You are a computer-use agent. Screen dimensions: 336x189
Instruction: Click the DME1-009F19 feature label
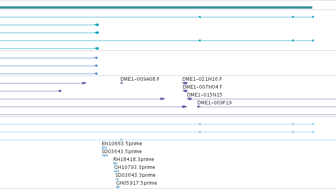(x=214, y=103)
